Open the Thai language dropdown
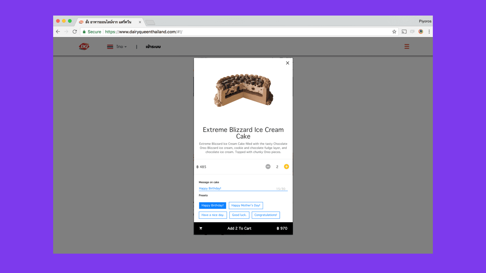This screenshot has height=273, width=486. (x=121, y=47)
